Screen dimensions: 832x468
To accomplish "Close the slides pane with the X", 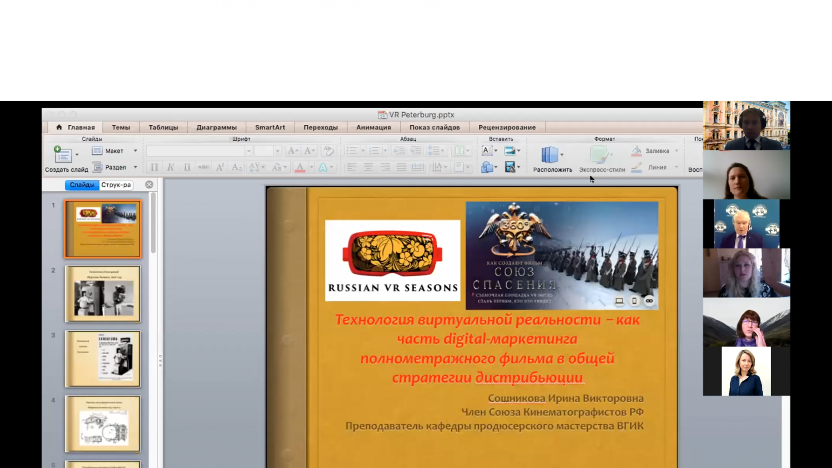I will 149,185.
